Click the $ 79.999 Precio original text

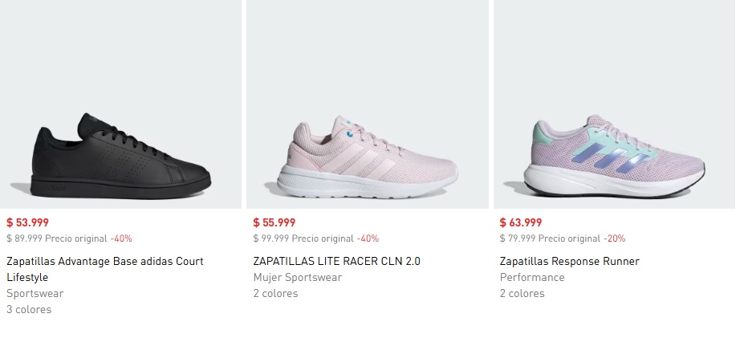tap(550, 238)
